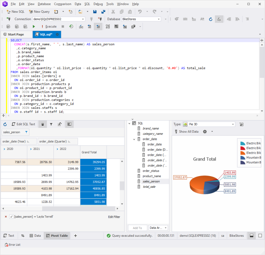
Task: Click the New SQL toolbar button
Action: 16,12
